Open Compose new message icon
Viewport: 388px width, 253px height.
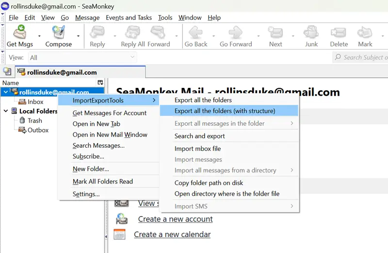[x=58, y=32]
